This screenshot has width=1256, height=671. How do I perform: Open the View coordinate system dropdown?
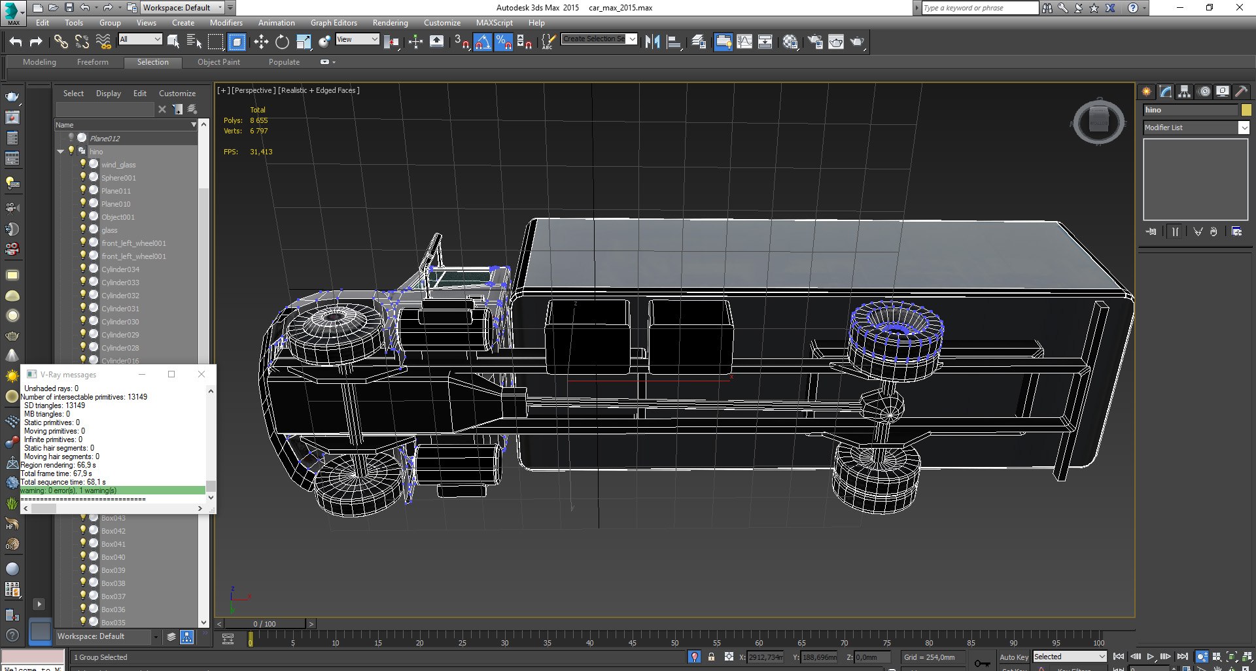pyautogui.click(x=357, y=39)
